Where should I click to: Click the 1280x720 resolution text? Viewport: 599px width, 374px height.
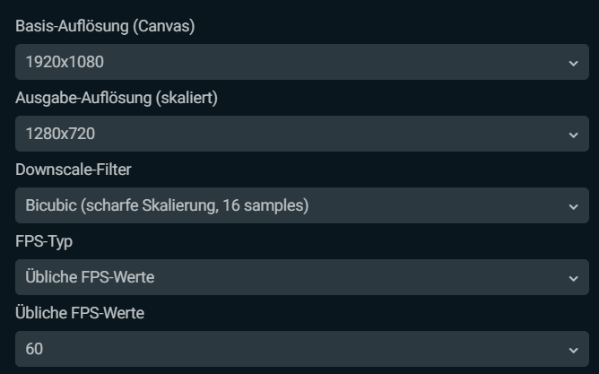(x=60, y=135)
